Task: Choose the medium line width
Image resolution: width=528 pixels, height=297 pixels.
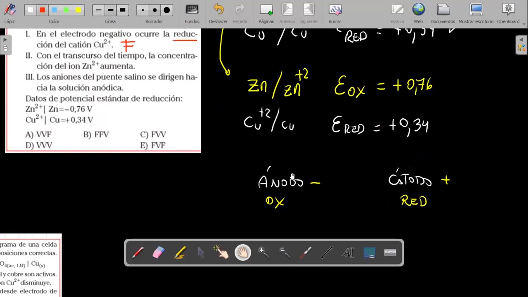Action: (110, 10)
